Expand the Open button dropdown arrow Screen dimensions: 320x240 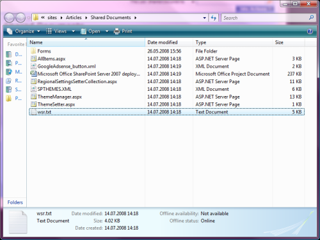[x=107, y=31]
